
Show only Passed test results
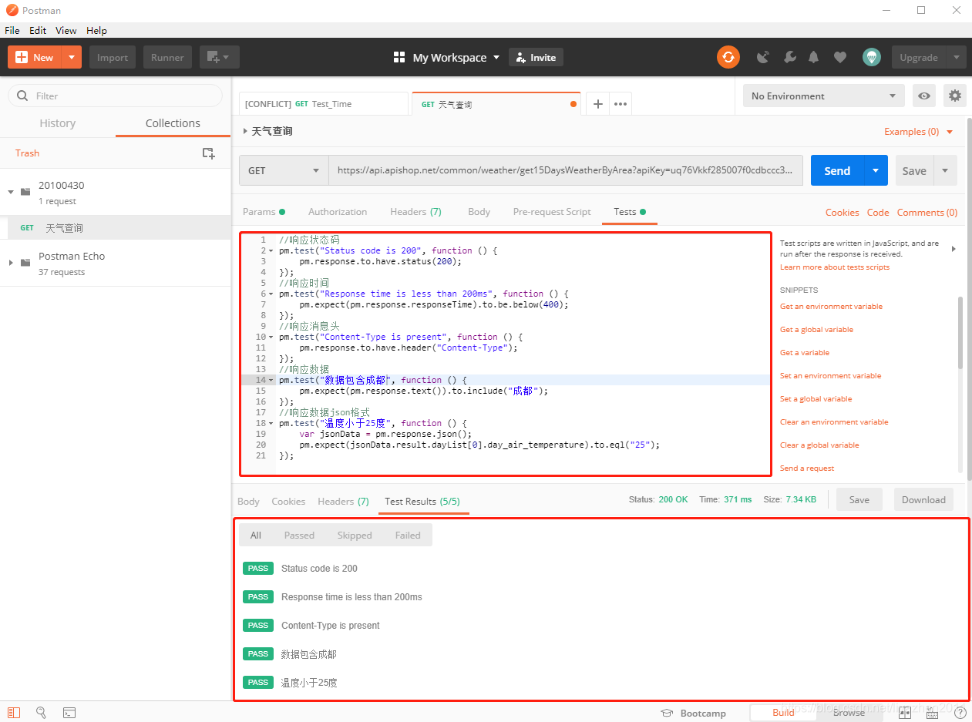click(299, 536)
